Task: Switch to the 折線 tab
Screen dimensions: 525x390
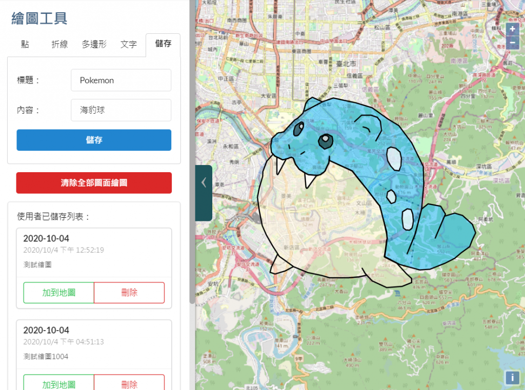Action: tap(59, 44)
